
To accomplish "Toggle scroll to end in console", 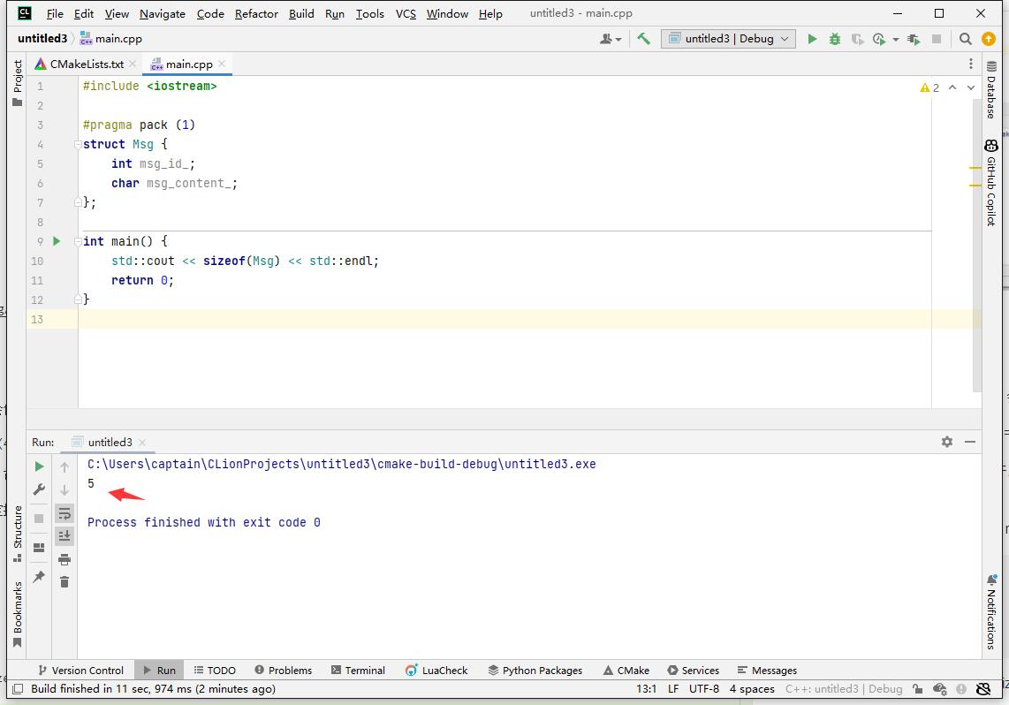I will [x=64, y=536].
